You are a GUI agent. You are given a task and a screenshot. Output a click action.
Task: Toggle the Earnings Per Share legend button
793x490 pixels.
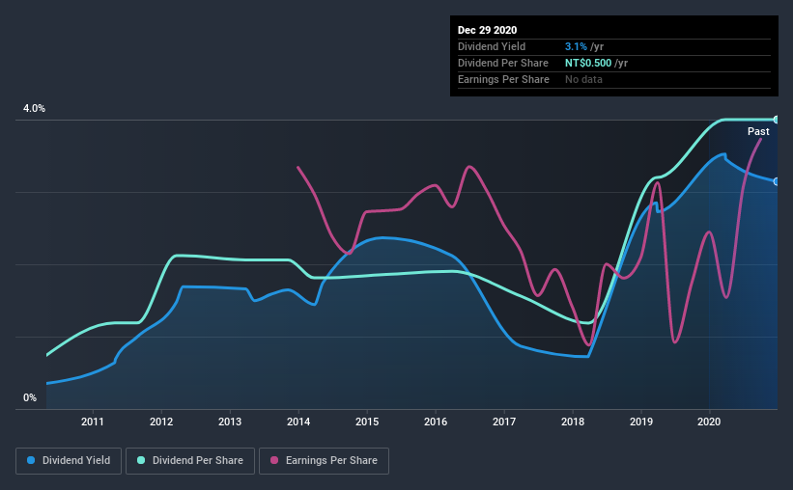[324, 461]
